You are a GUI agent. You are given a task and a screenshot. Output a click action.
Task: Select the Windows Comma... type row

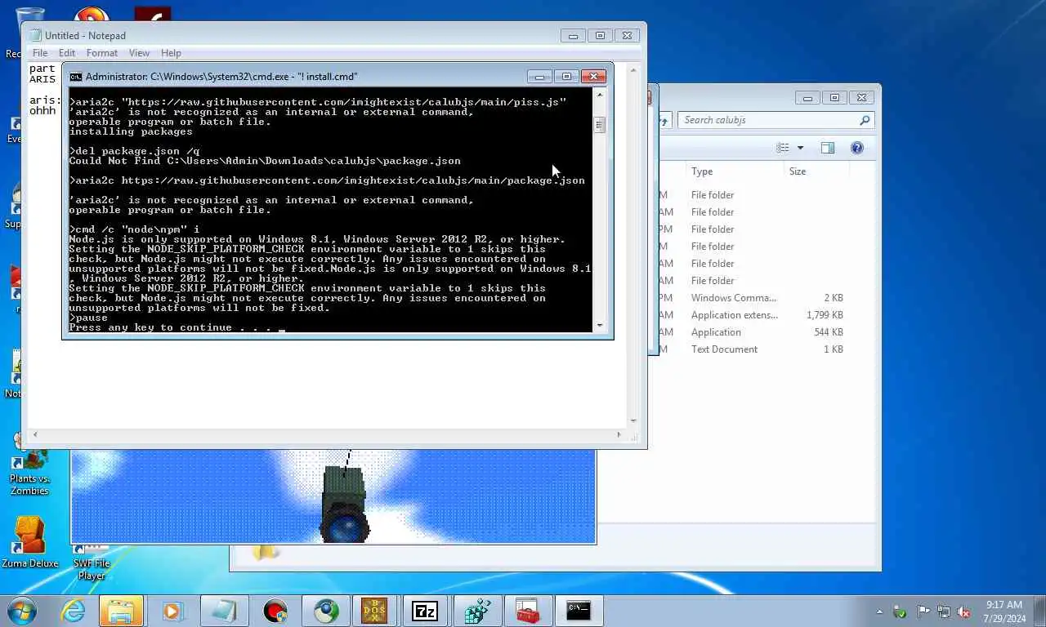tap(734, 298)
